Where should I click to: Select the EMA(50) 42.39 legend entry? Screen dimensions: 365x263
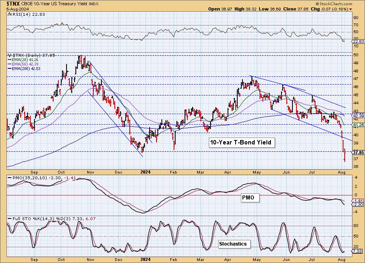[x=23, y=64]
